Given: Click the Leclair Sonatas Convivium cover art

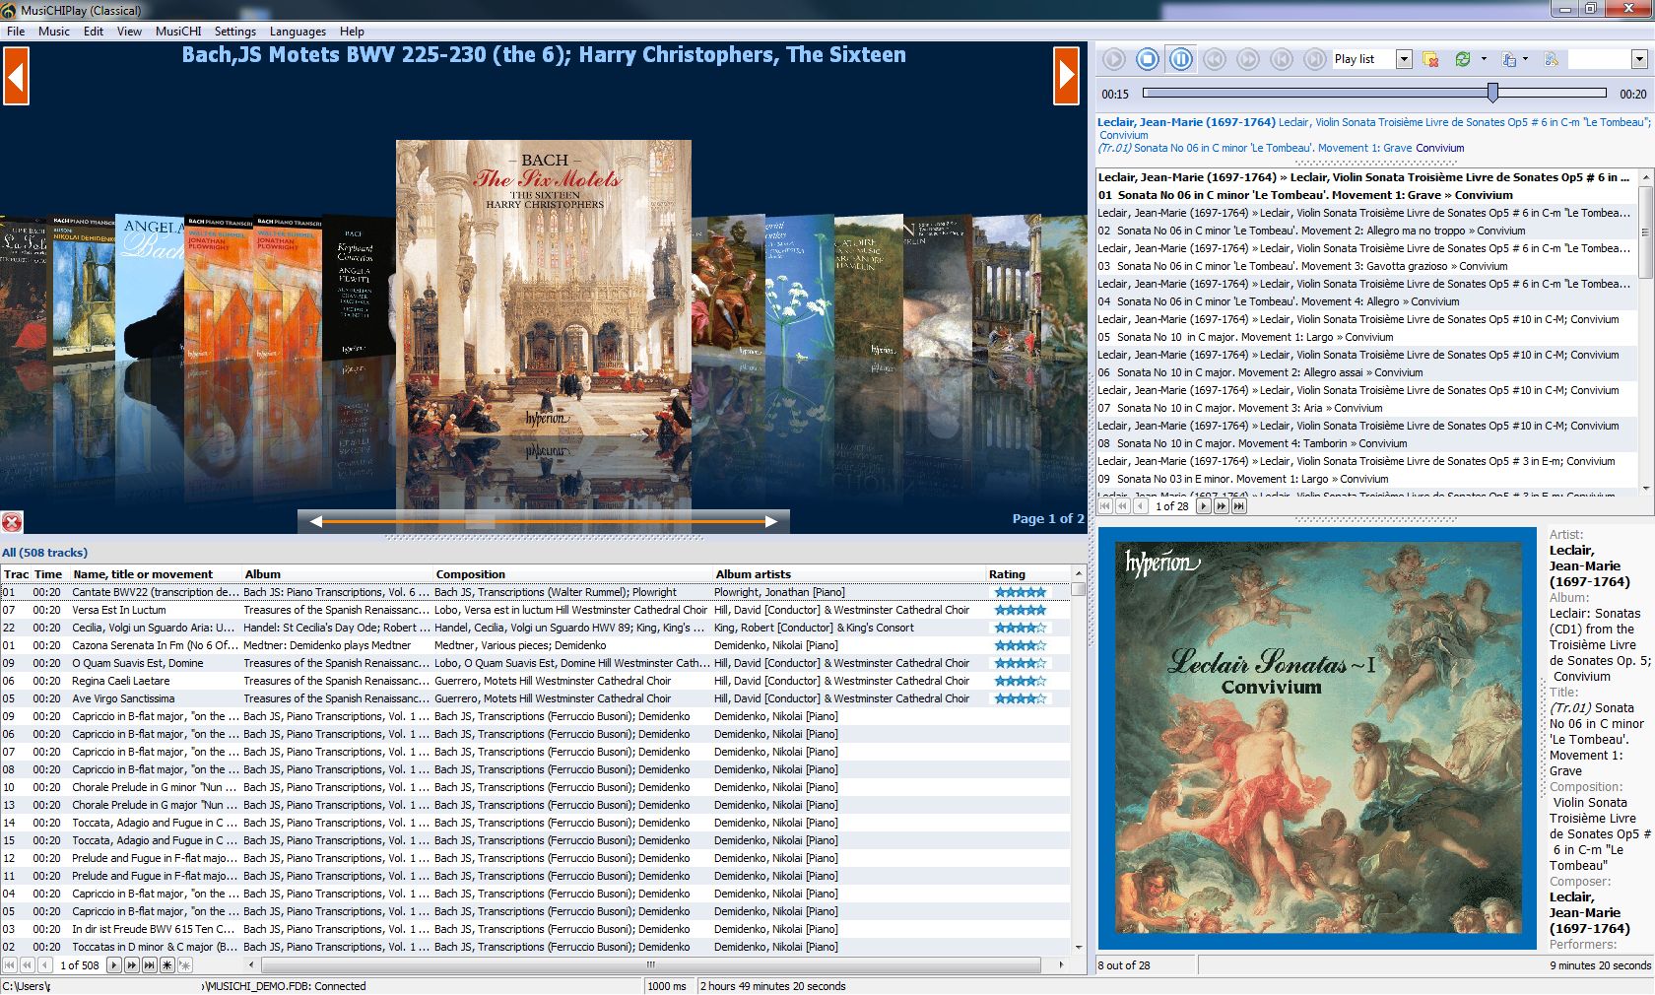Looking at the screenshot, I should (1318, 738).
